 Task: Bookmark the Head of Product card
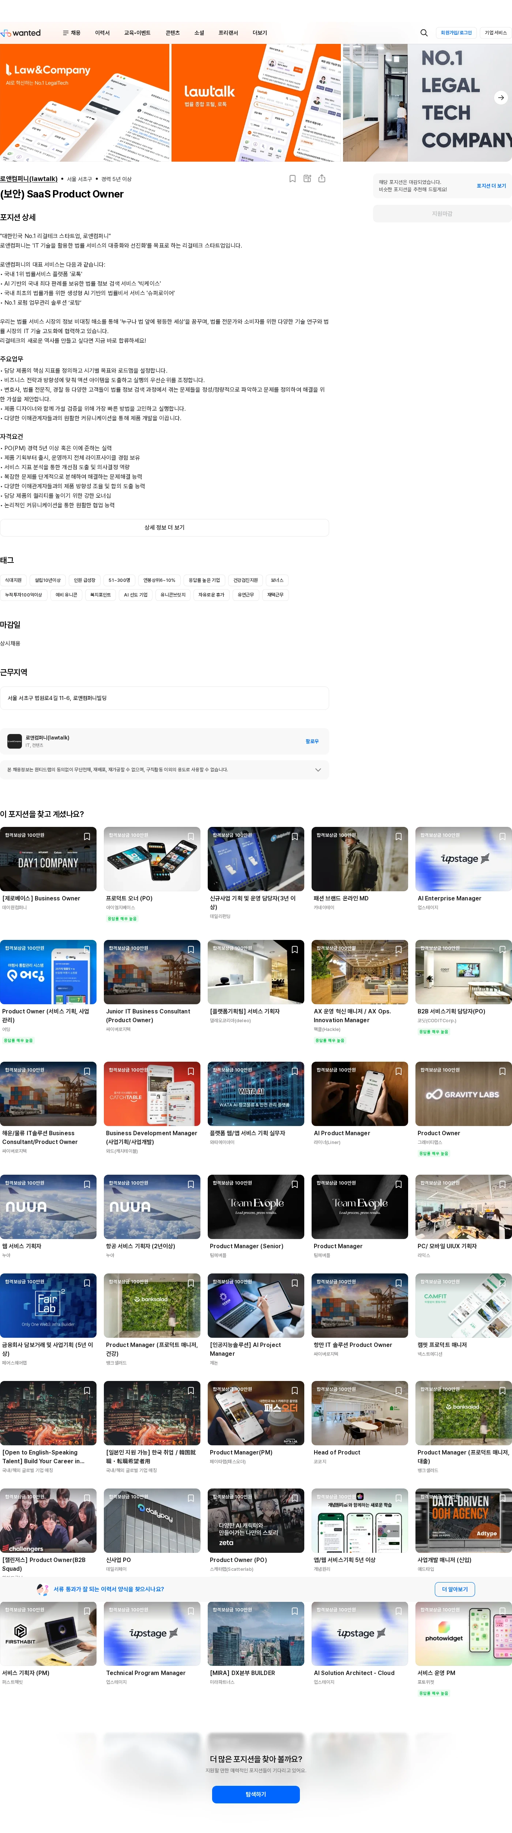coord(398,1391)
